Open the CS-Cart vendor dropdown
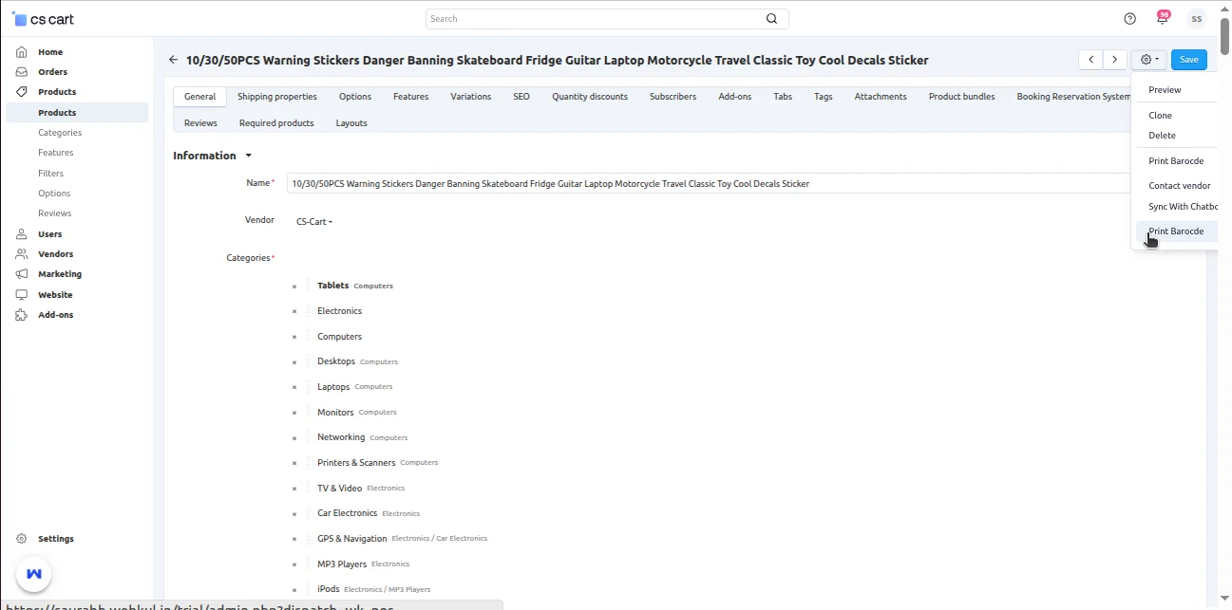This screenshot has width=1232, height=610. [314, 222]
